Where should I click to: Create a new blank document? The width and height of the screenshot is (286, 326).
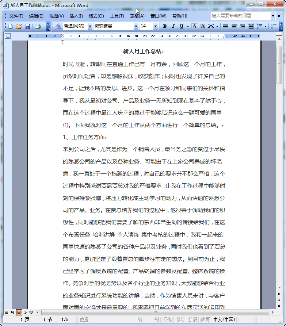coord(10,26)
